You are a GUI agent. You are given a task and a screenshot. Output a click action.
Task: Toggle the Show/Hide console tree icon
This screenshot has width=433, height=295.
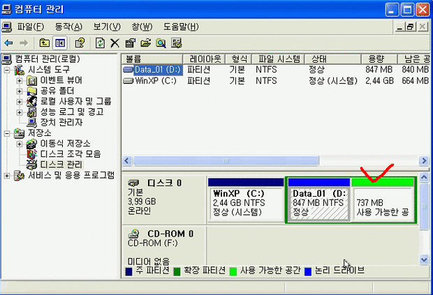60,43
